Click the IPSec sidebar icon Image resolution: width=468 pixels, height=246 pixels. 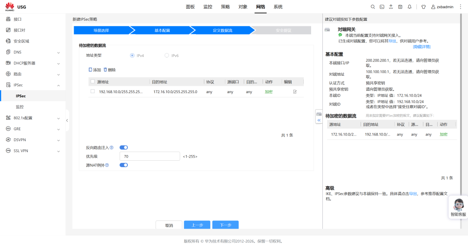[x=8, y=85]
